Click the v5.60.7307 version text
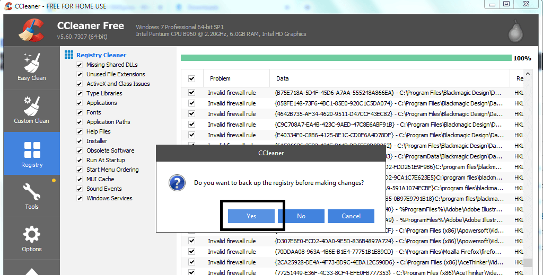The width and height of the screenshot is (543, 275). [x=82, y=37]
